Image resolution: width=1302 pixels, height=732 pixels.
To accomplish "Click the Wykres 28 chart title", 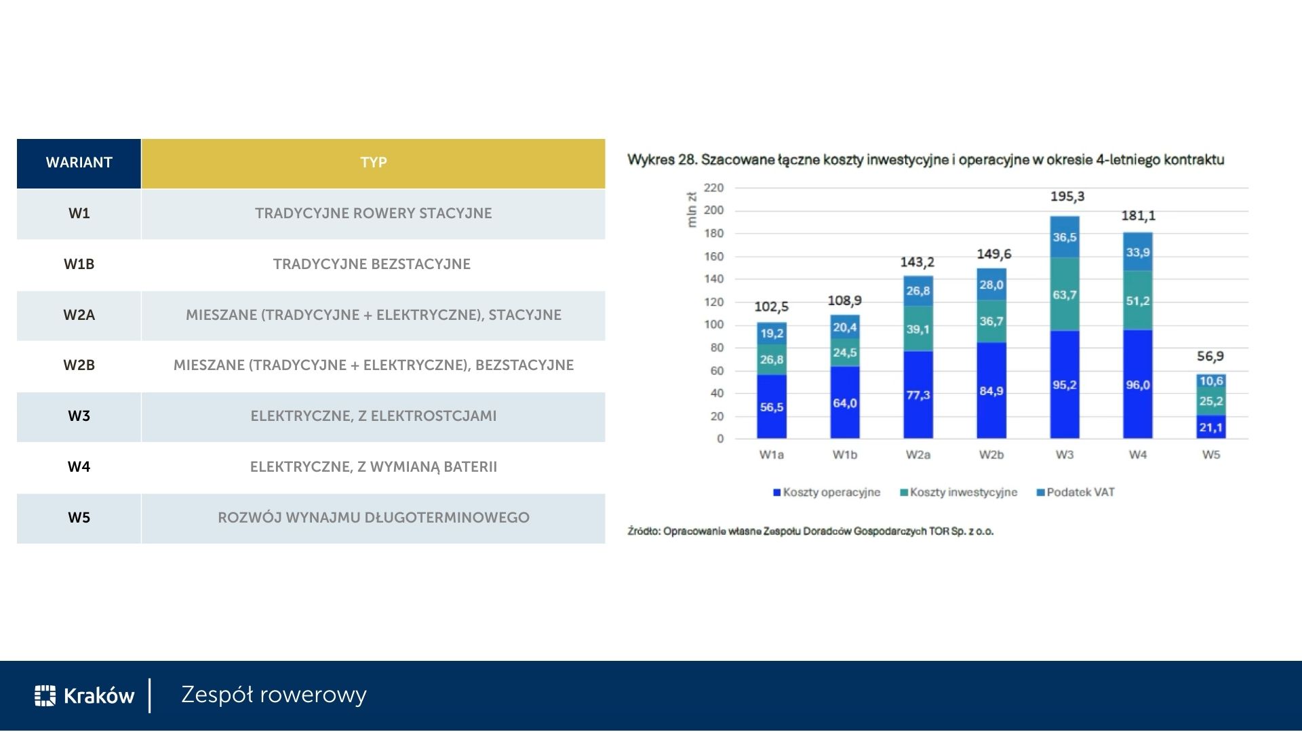I will click(x=925, y=160).
